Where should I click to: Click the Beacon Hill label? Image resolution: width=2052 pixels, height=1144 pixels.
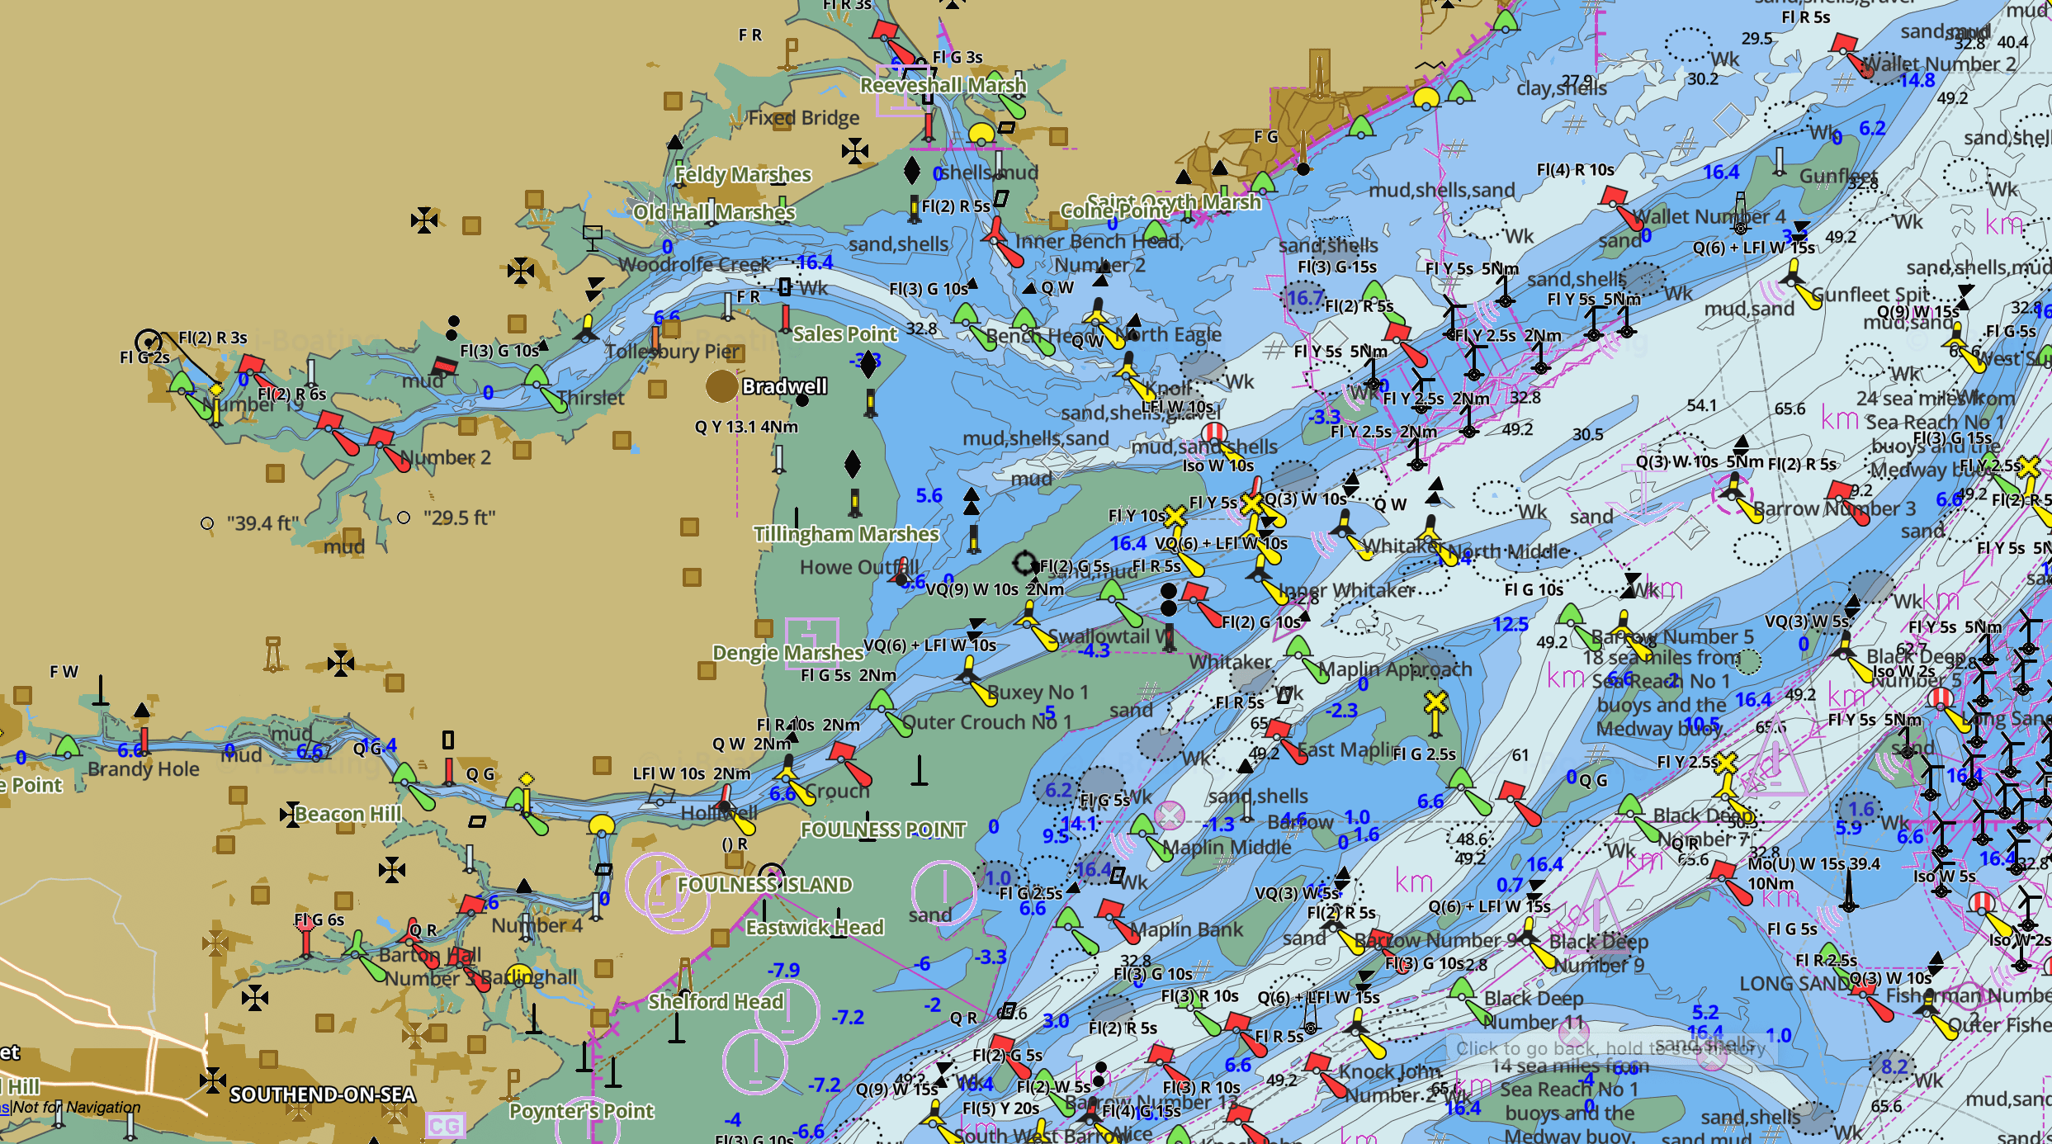[348, 814]
